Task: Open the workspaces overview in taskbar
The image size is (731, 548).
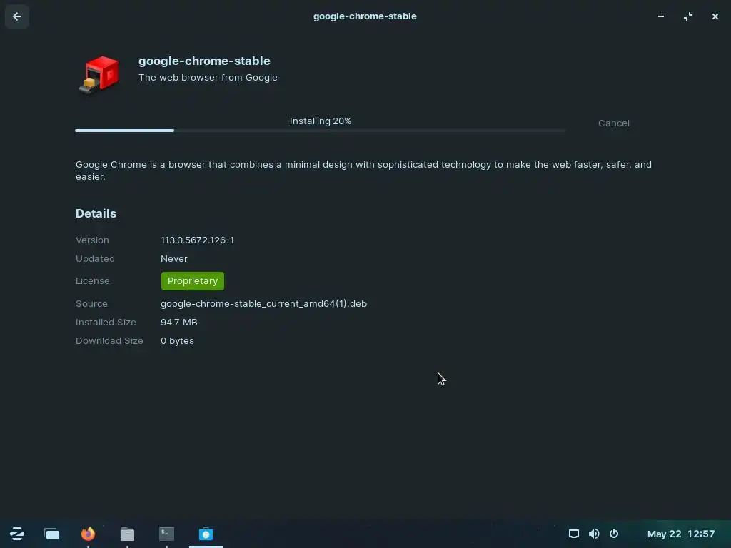Action: (51, 534)
